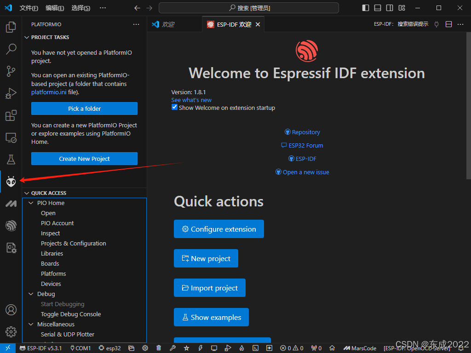Click the home icon in status bar
471x353 pixels.
coord(332,348)
